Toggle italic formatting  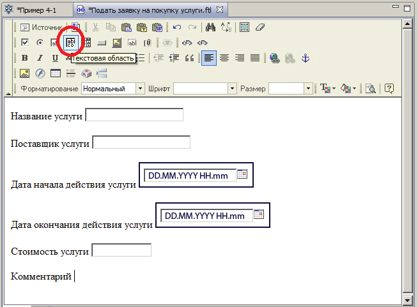click(40, 58)
